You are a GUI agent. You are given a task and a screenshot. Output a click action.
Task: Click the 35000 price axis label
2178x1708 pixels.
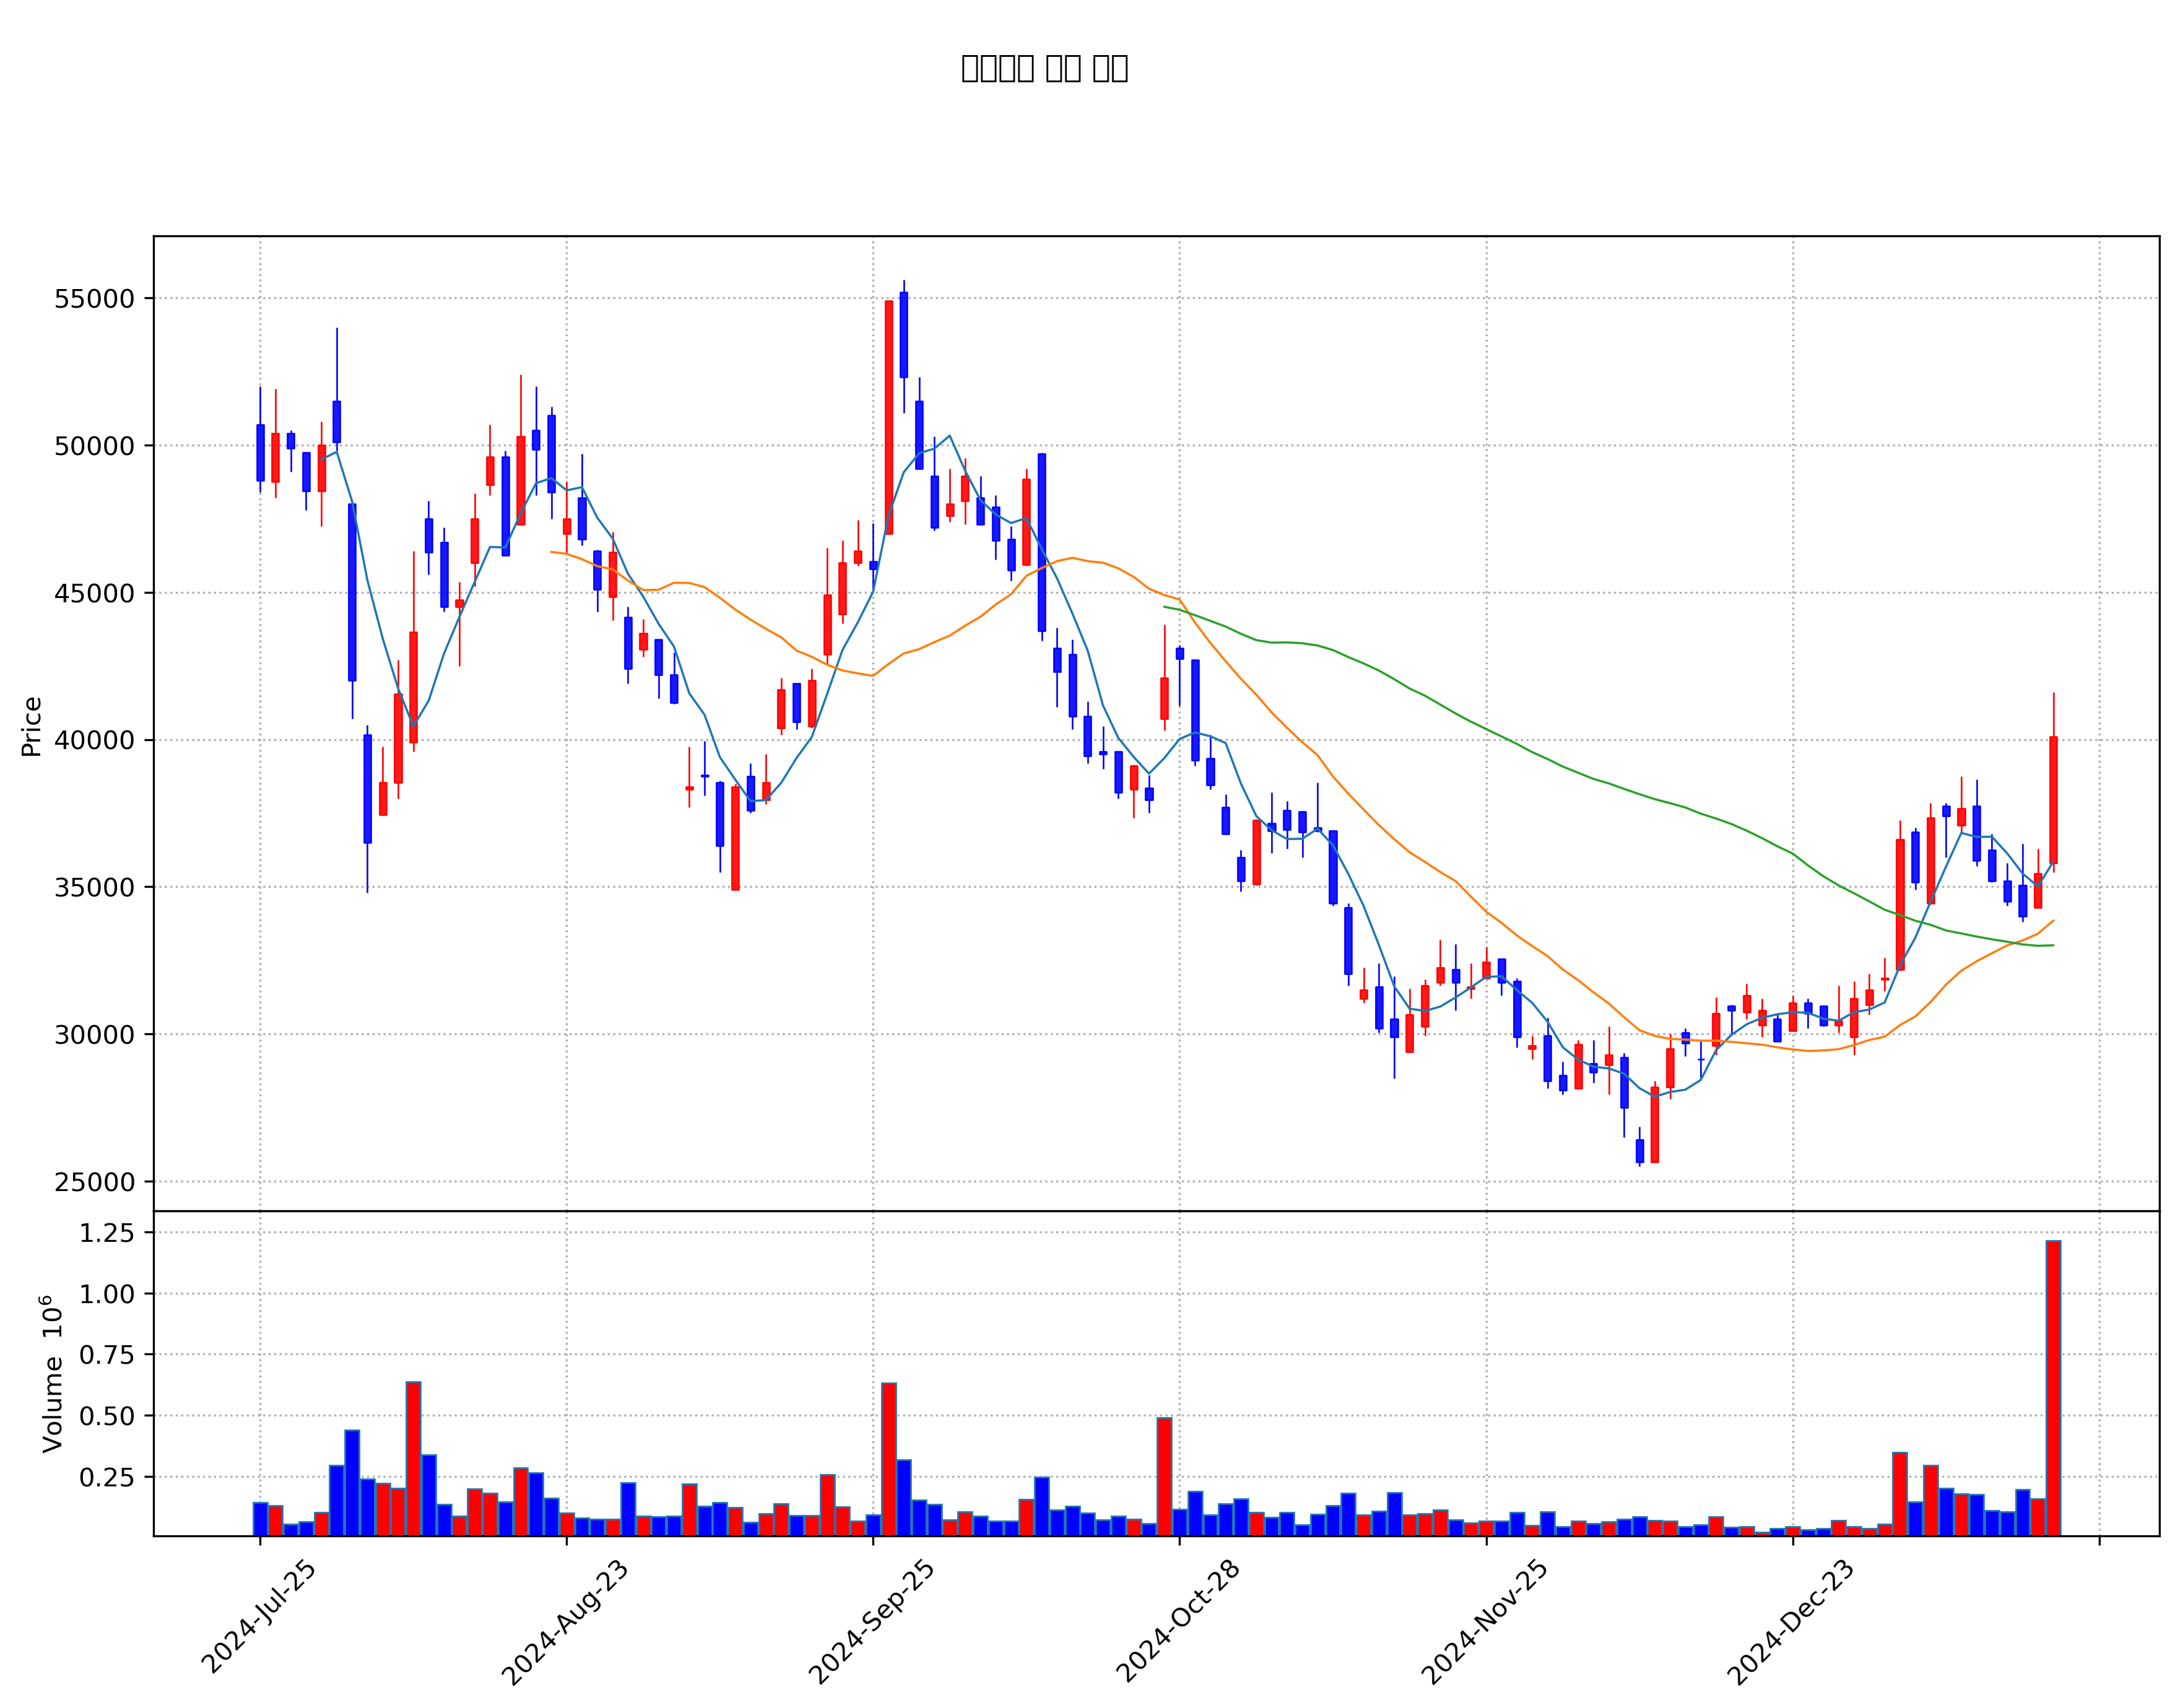point(94,888)
